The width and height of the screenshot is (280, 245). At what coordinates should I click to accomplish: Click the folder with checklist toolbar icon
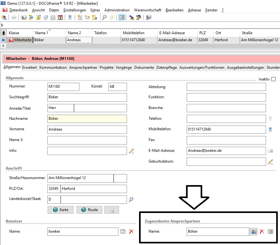tap(38, 17)
